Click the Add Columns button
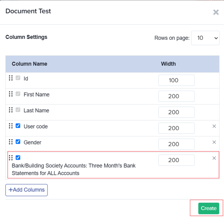This screenshot has height=219, width=224. 26,190
